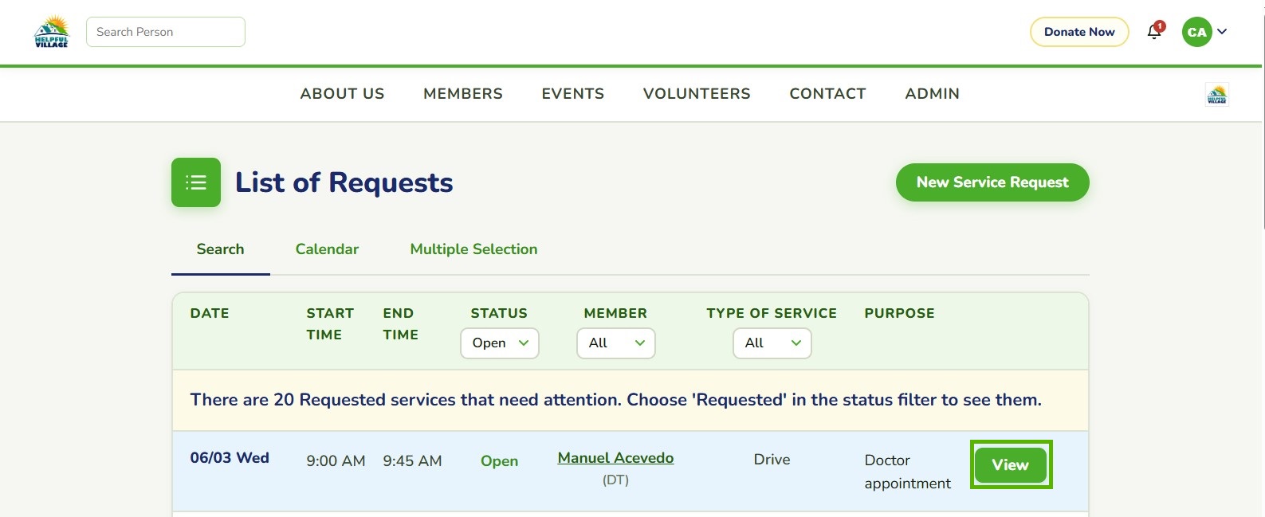Click the green list icon beside List of Requests
This screenshot has width=1265, height=517.
click(196, 182)
